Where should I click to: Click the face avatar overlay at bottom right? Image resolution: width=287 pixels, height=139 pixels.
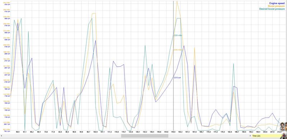(283, 126)
